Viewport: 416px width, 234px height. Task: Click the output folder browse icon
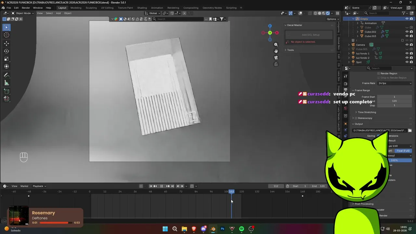click(x=410, y=130)
